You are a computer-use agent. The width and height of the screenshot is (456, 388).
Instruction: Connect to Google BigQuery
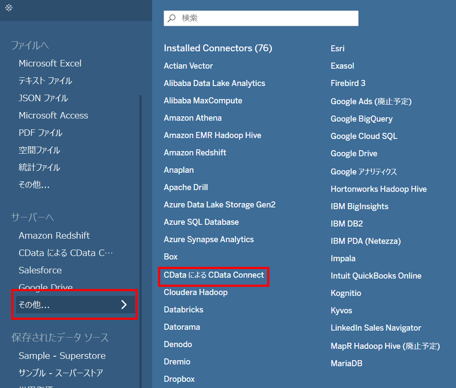(x=362, y=119)
